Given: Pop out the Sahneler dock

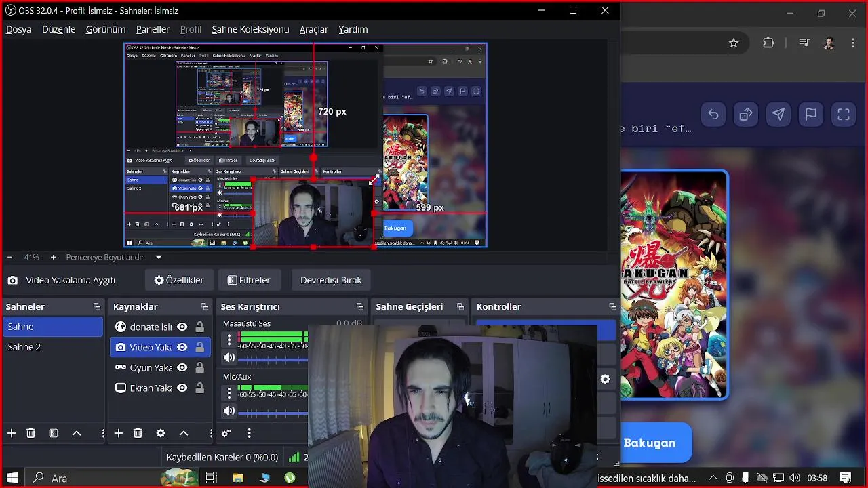Looking at the screenshot, I should coord(97,307).
